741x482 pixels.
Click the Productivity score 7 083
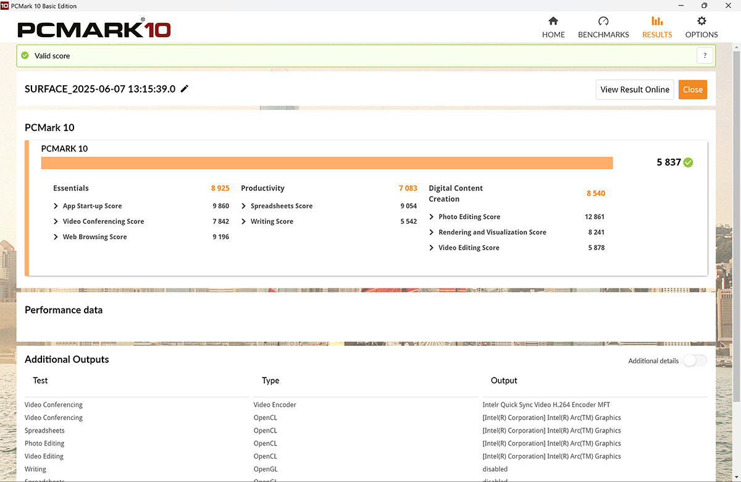[x=408, y=188]
